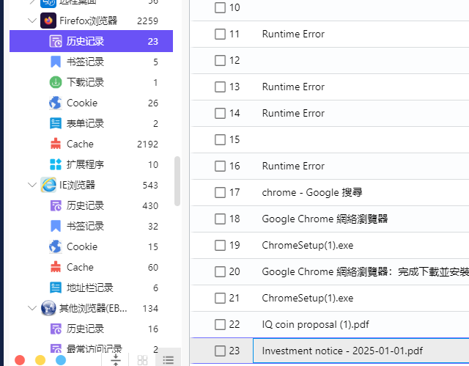Screen dimensions: 469x366
Task: Click the 地址栏记录 address bar icon
Action: click(56, 288)
